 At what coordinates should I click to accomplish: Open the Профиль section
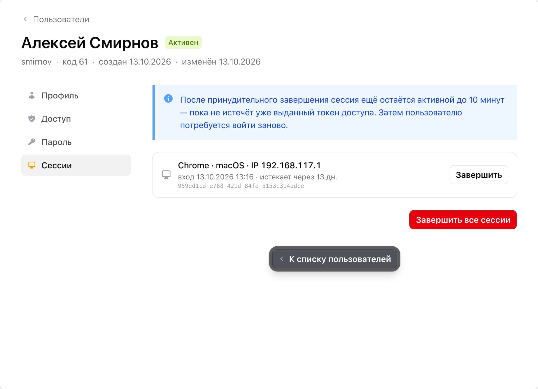(76, 96)
